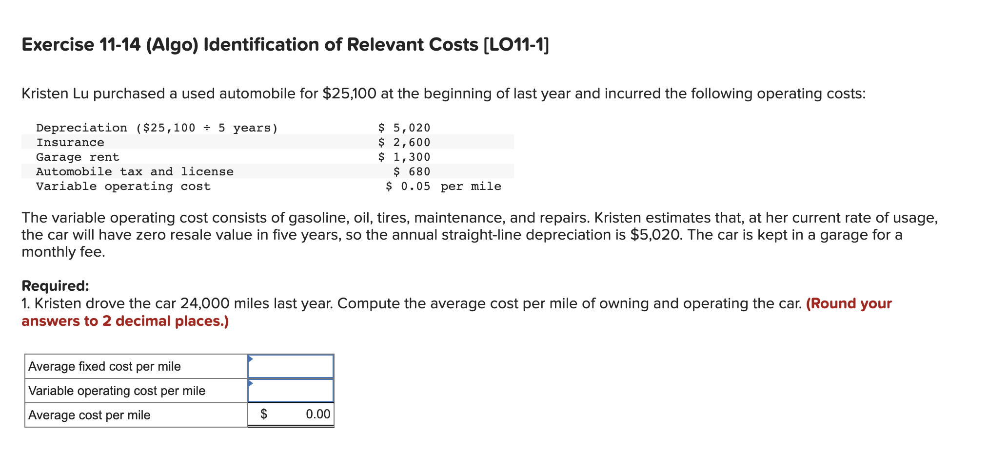Click the '$ 5,020' depreciation value
Screen dimensions: 988x451
pyautogui.click(x=404, y=128)
